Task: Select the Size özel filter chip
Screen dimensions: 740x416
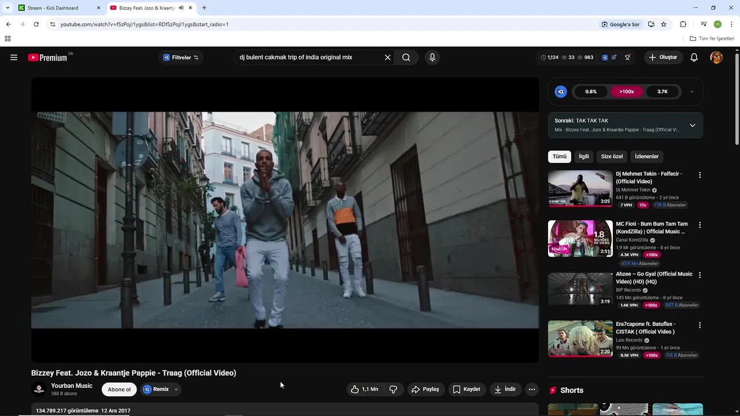Action: [x=612, y=157]
